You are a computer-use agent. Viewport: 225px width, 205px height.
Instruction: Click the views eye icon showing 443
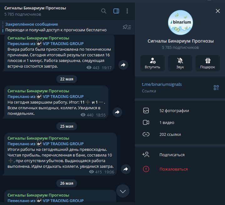tap(89, 68)
